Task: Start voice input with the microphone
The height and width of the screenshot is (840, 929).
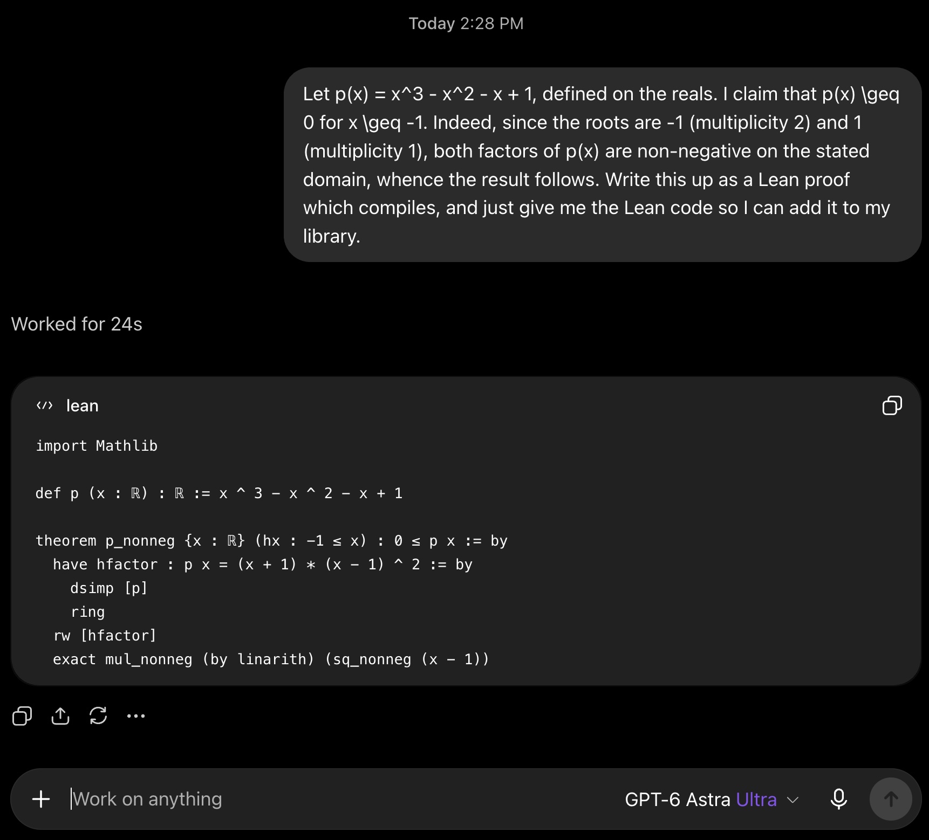Action: (x=838, y=799)
